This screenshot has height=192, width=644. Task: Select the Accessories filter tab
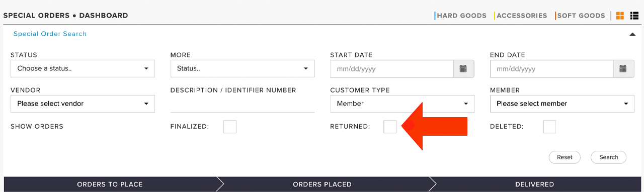521,16
